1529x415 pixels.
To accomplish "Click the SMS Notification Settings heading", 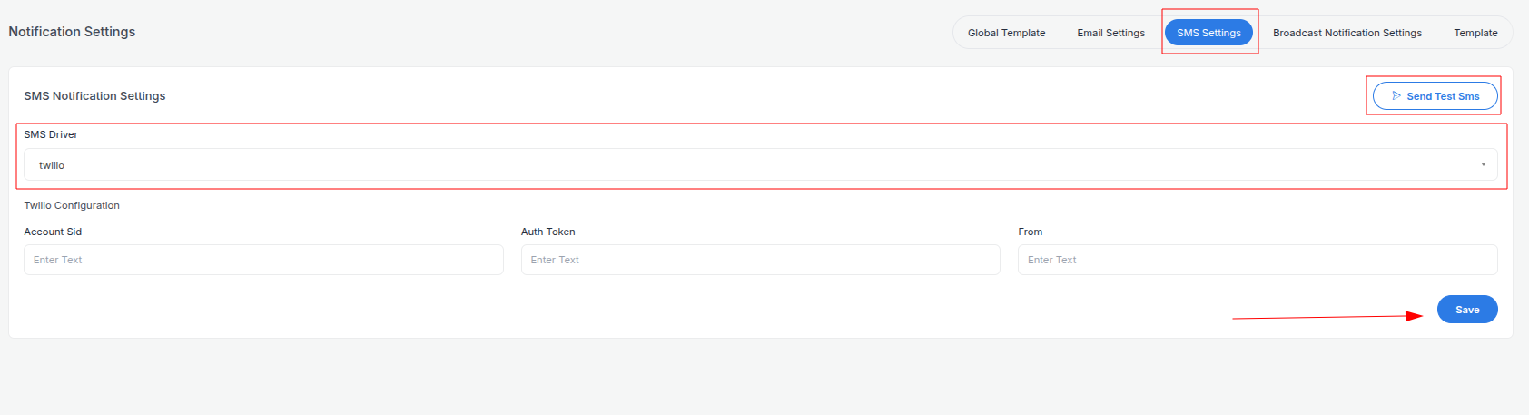I will (x=94, y=96).
